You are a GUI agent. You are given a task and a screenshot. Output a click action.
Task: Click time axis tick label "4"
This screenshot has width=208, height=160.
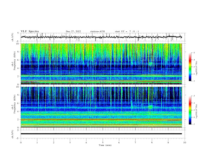point(86,142)
